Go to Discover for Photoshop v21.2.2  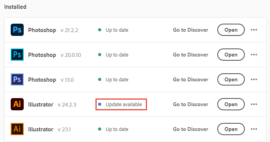[x=191, y=30]
